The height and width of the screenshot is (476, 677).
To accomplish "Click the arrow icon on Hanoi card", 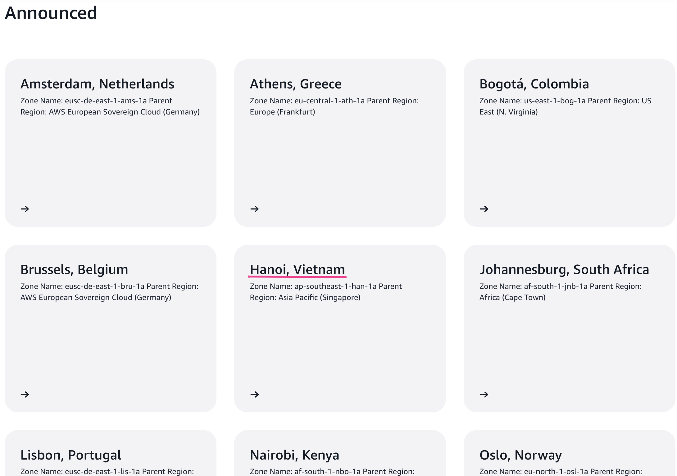I will pos(254,394).
